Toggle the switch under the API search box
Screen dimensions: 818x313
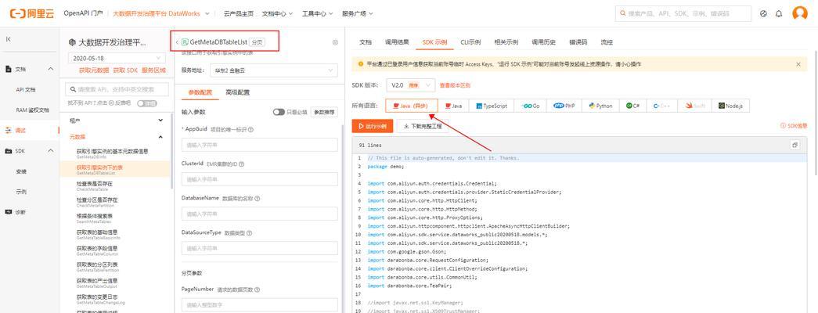pos(146,103)
